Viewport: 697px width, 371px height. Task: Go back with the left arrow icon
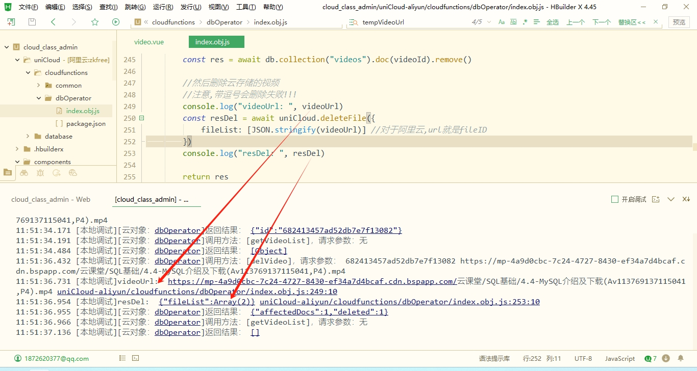click(x=53, y=22)
